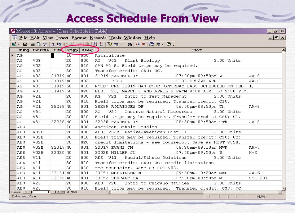Print the datasheet using the printer icon
Viewport: 295px width, 213px height.
(x=33, y=44)
